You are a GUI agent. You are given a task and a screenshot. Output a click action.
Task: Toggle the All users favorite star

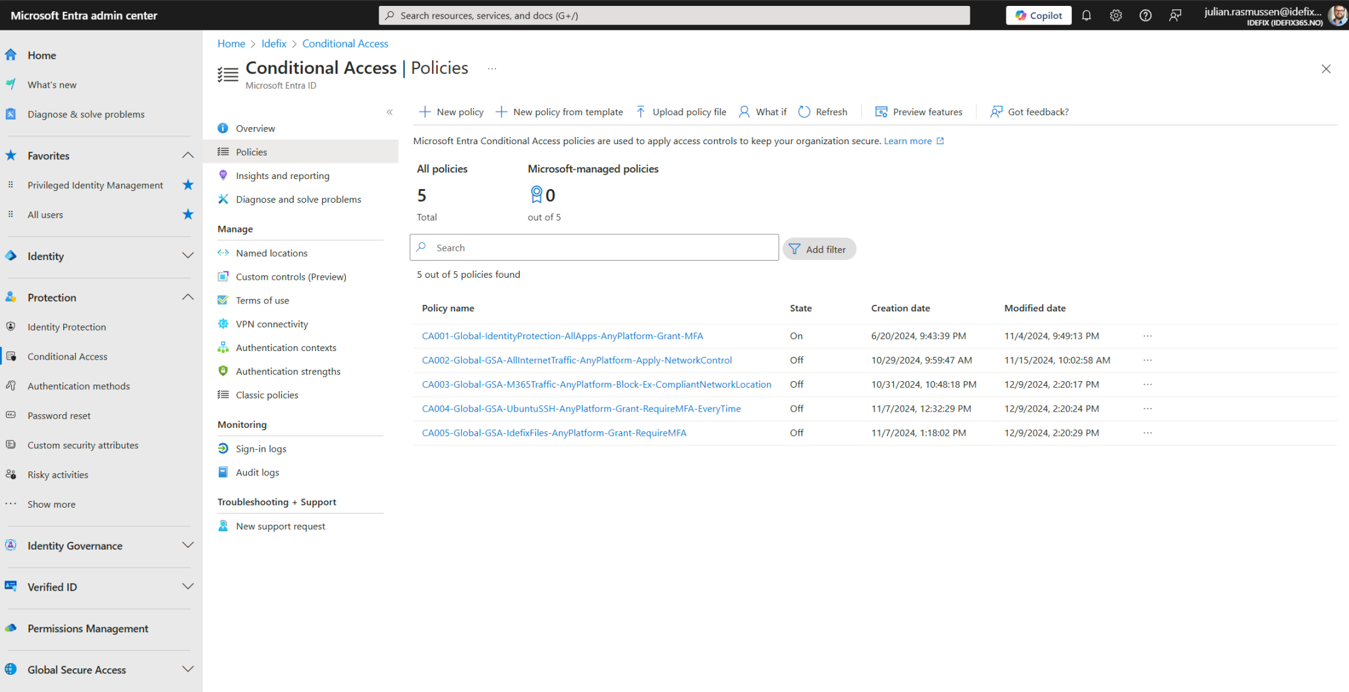pos(188,214)
